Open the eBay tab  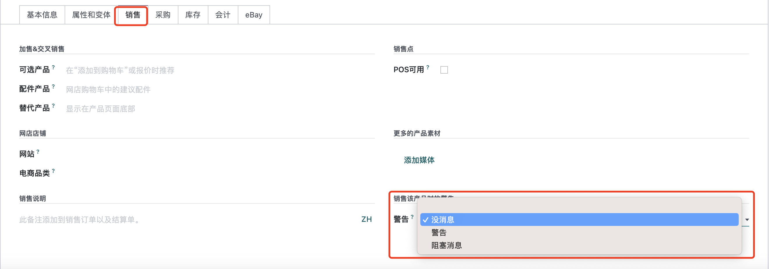click(x=254, y=15)
